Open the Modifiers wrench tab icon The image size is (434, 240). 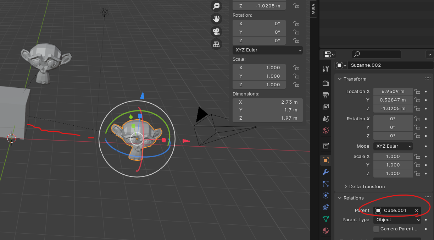click(x=325, y=172)
